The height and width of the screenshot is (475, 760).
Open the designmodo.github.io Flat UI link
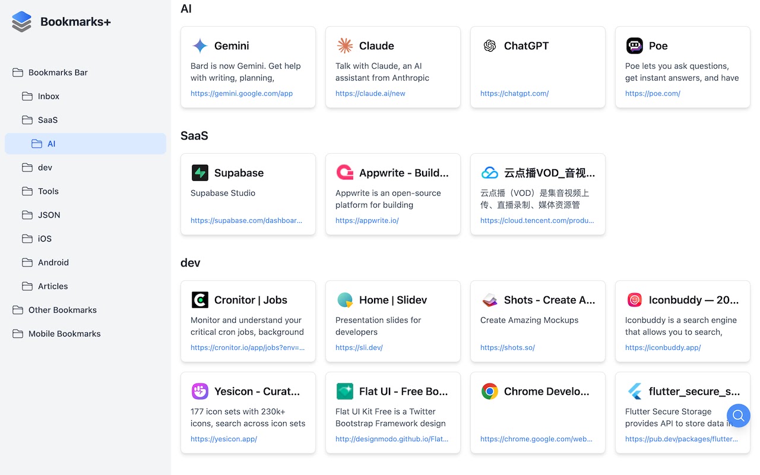click(x=392, y=439)
